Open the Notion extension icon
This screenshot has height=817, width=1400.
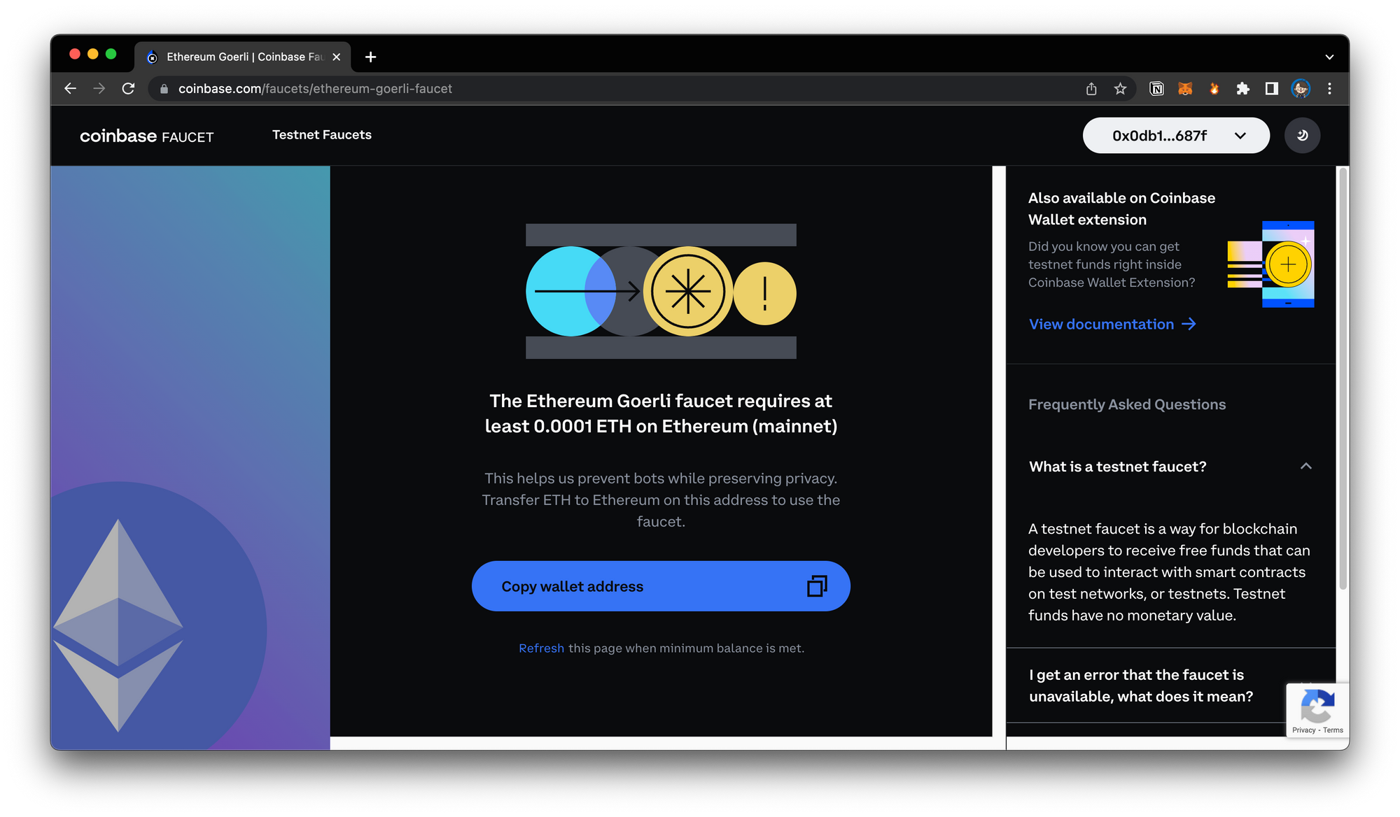[1156, 89]
